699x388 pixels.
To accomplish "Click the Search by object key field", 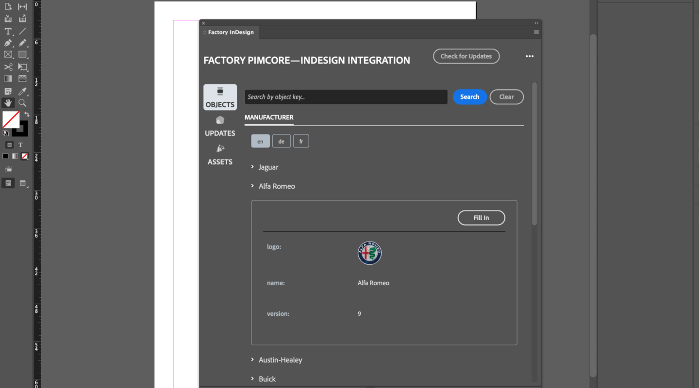I will click(346, 97).
